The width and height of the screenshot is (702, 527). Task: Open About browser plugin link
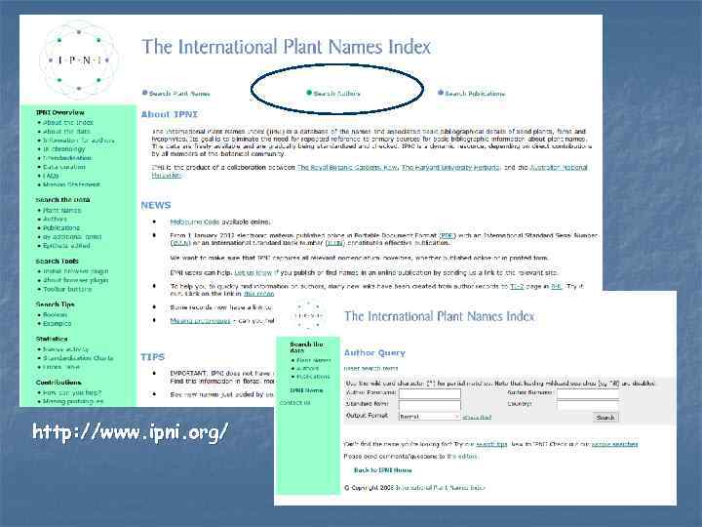(x=76, y=280)
